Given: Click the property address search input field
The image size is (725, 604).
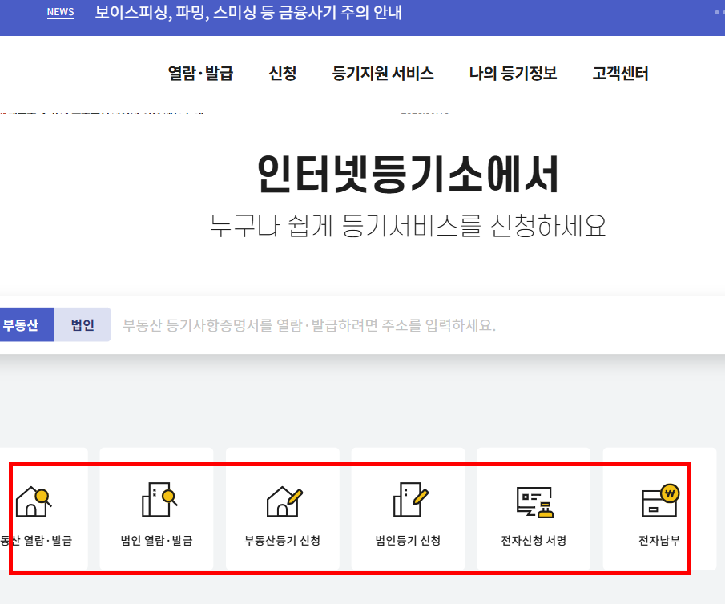Looking at the screenshot, I should [360, 324].
